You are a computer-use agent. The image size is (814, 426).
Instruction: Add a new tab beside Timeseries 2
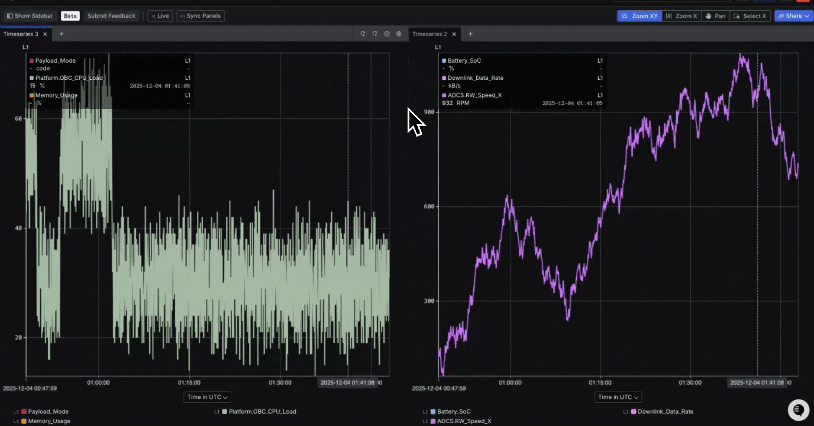tap(470, 34)
